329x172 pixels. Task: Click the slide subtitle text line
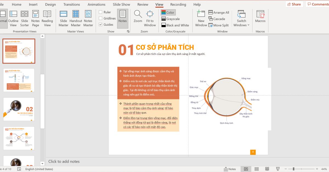[x=171, y=54]
